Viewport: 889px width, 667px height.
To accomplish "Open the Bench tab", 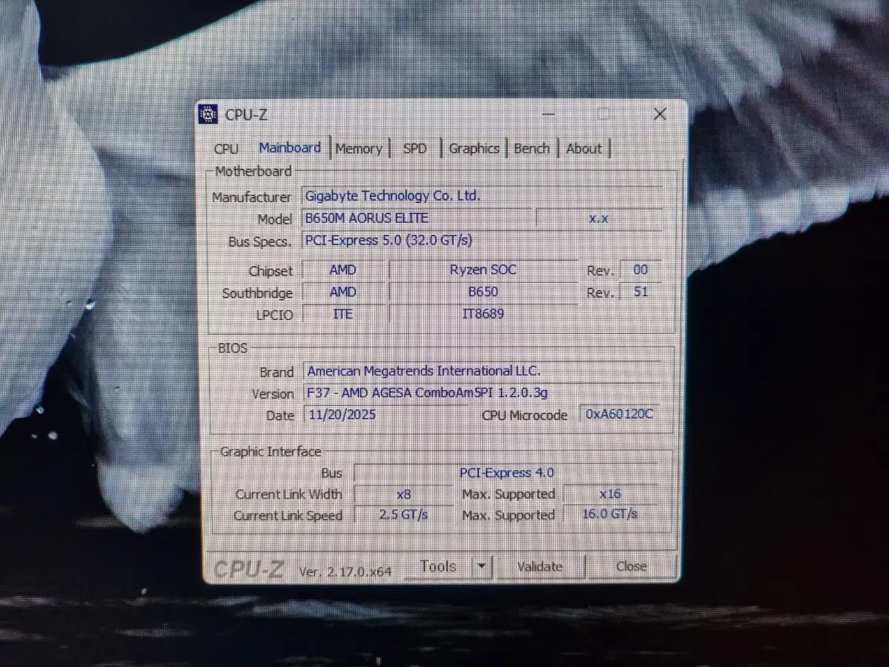I will click(532, 148).
